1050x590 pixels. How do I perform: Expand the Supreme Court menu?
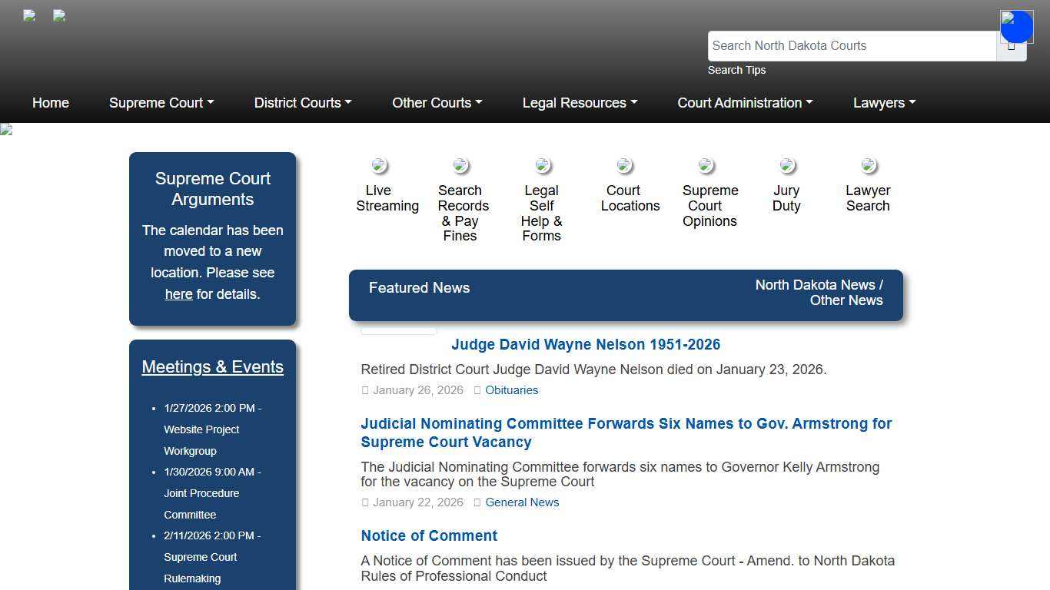click(x=161, y=102)
